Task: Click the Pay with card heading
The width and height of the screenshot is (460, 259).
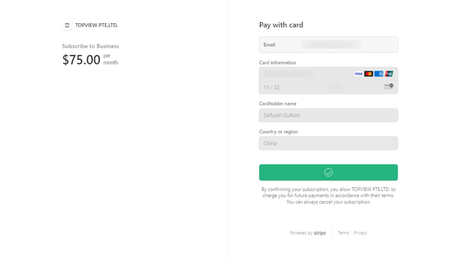Action: [281, 25]
